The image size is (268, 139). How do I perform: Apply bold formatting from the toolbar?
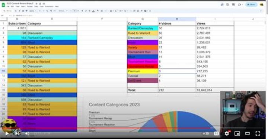click(x=82, y=11)
